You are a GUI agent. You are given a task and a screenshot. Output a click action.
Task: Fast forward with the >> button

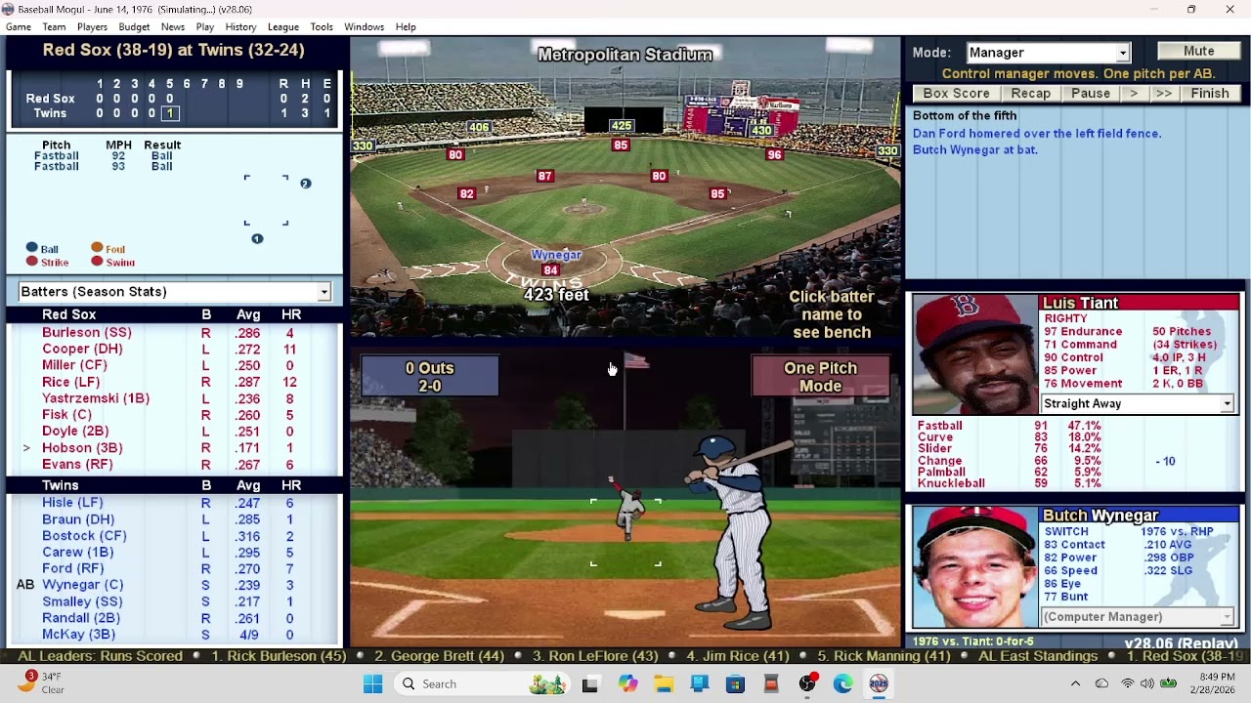pos(1163,93)
